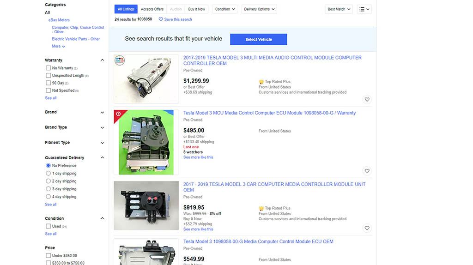Open the green-background Tesla MCU thumbnail
The image size is (473, 265).
point(146,142)
